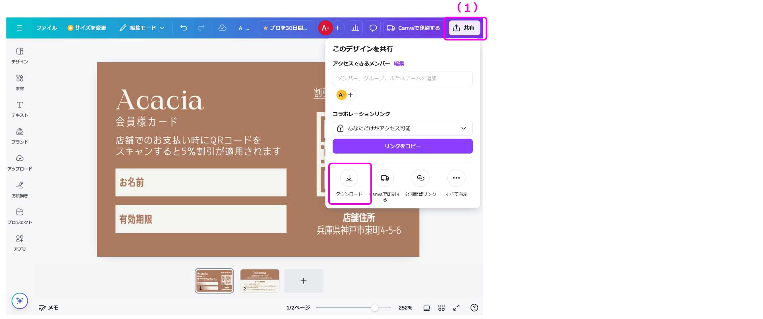Enter fullscreen with expand arrows icon
The height and width of the screenshot is (319, 763).
pos(457,307)
